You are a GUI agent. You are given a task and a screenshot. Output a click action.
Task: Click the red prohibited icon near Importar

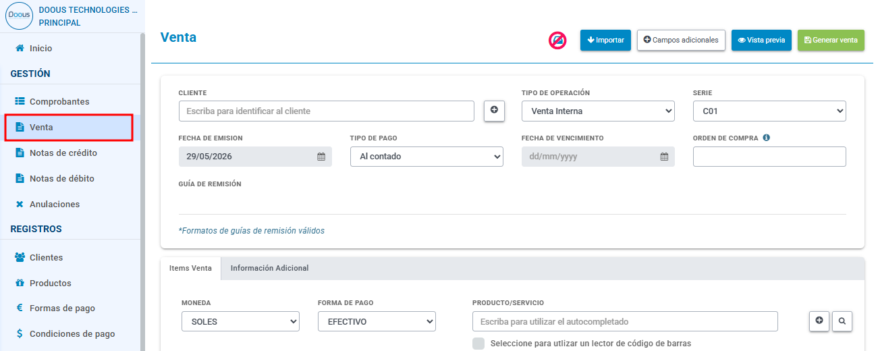click(x=557, y=40)
